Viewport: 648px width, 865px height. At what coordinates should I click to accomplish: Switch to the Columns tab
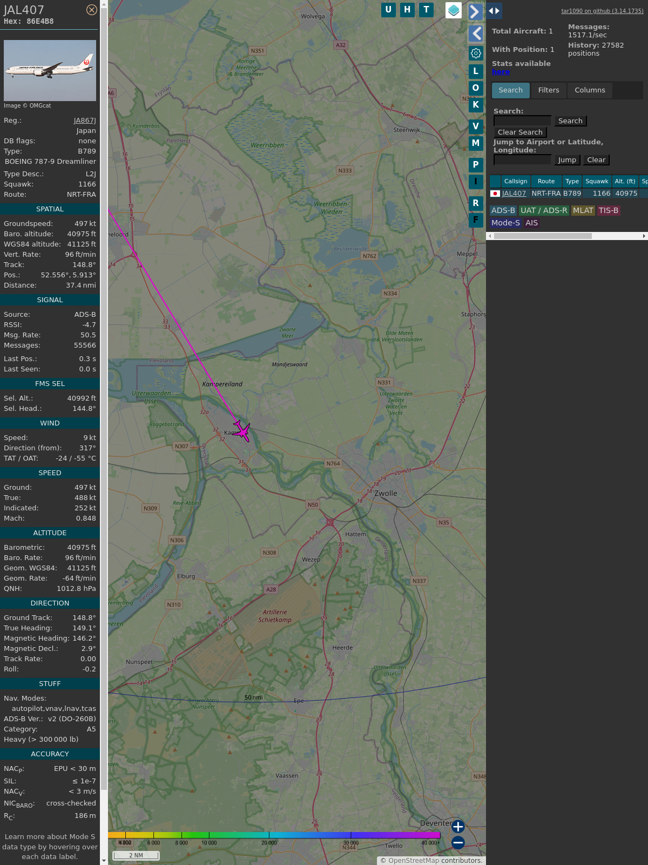point(590,90)
